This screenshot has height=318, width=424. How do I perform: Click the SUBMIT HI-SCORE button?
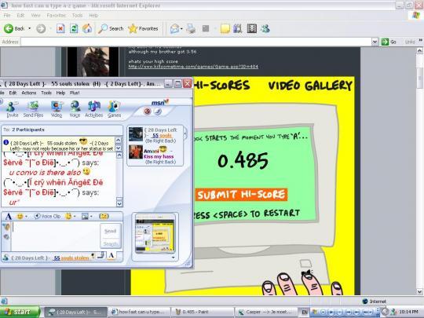[x=241, y=195]
